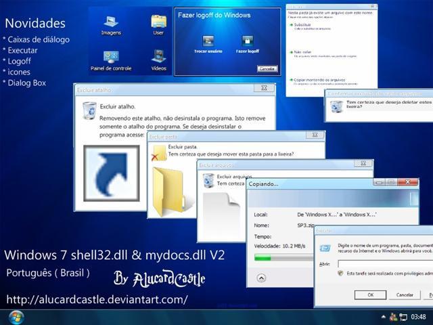Click Cancelar in the Executar dialog
Image resolution: width=433 pixels, height=325 pixels.
(x=405, y=295)
